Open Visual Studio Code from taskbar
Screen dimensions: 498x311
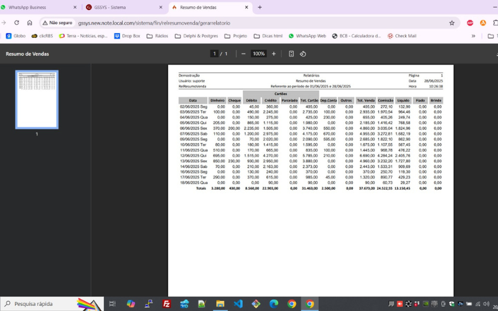(x=238, y=304)
